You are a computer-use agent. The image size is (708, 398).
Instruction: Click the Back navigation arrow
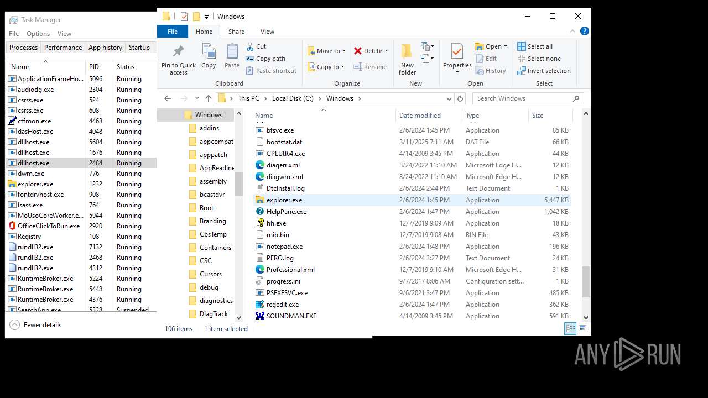click(x=168, y=98)
